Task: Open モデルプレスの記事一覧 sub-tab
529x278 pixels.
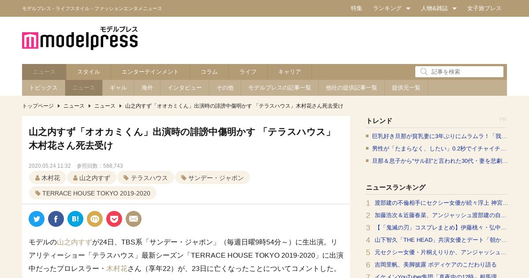Action: point(280,88)
